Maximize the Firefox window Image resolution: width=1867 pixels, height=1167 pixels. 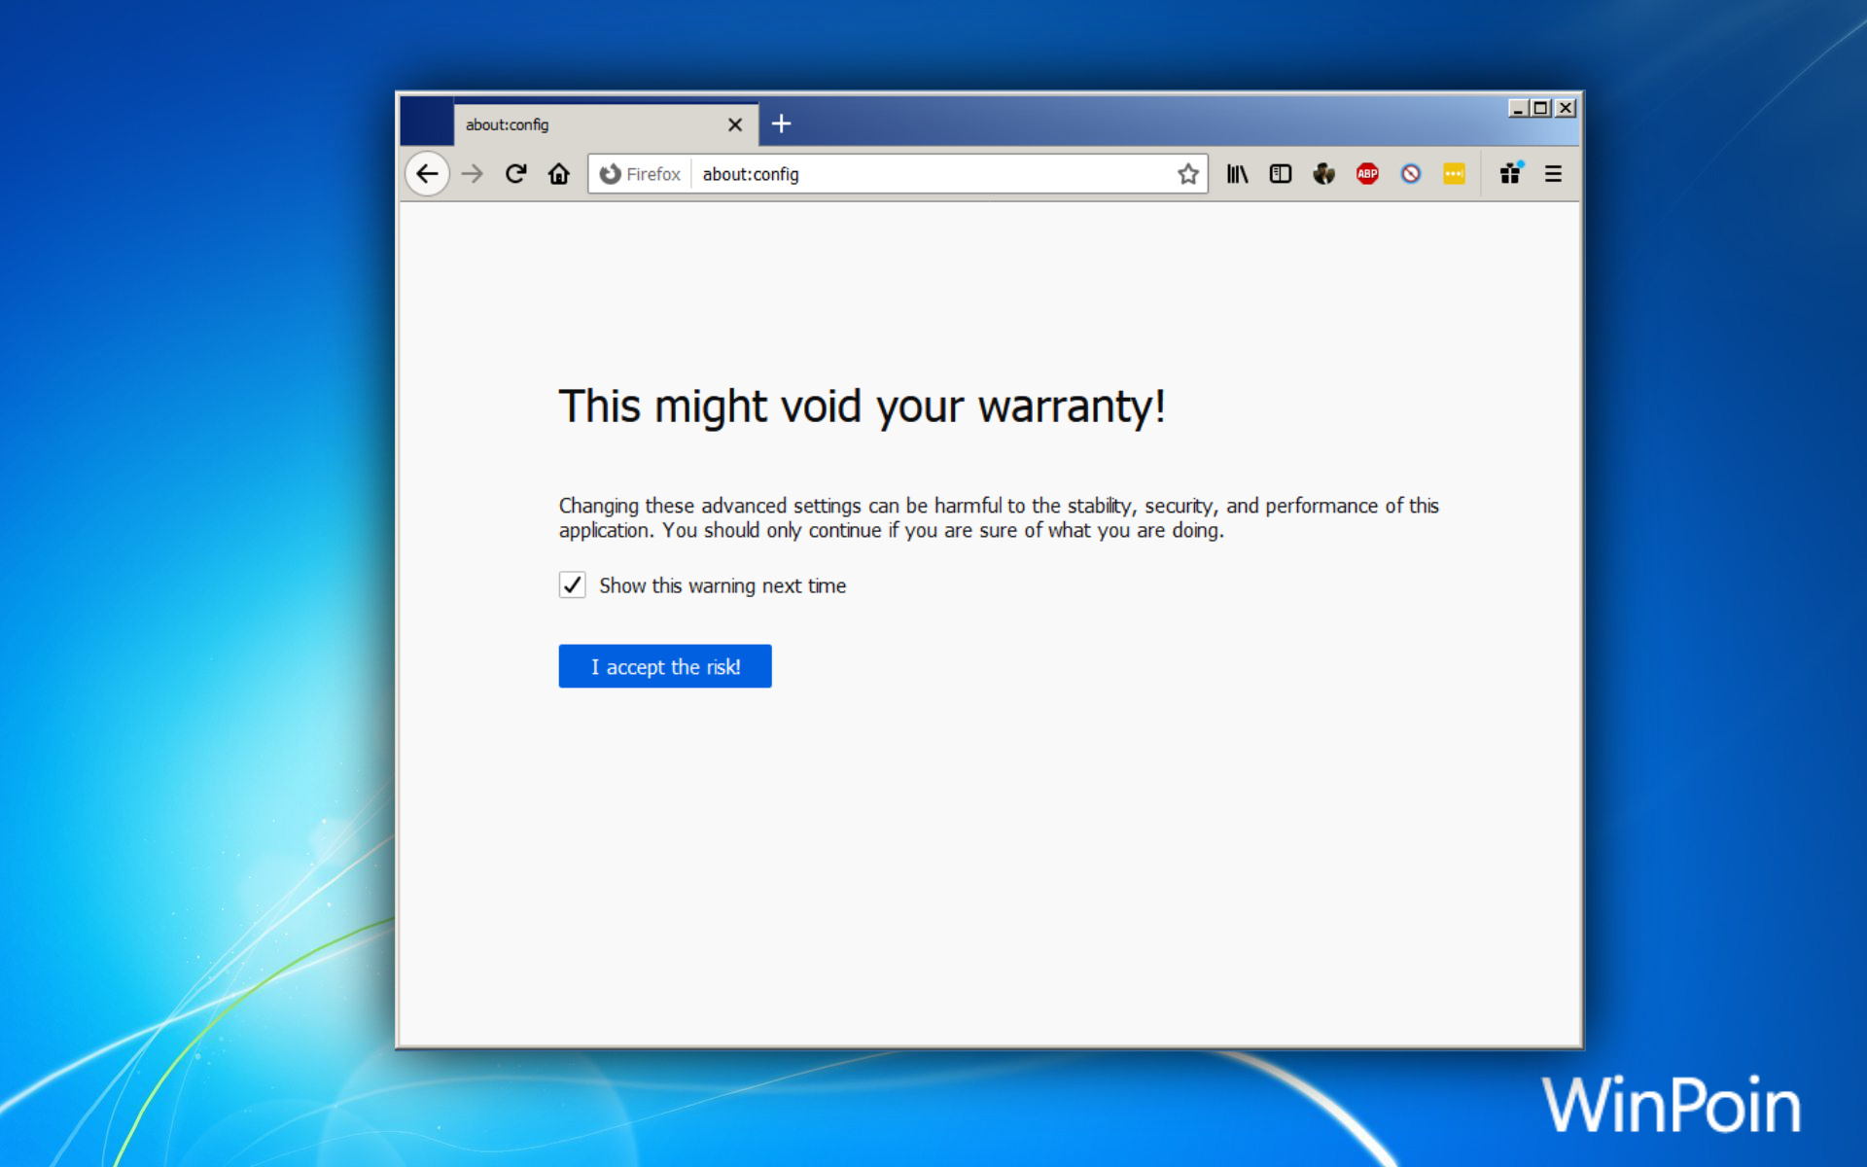pyautogui.click(x=1541, y=108)
